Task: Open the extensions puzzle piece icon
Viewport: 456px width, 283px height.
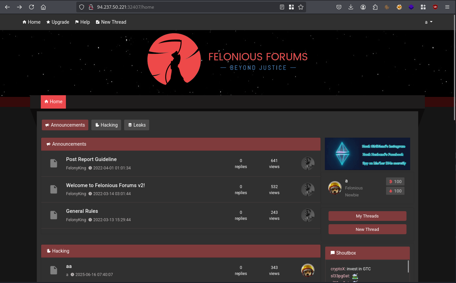Action: click(375, 7)
